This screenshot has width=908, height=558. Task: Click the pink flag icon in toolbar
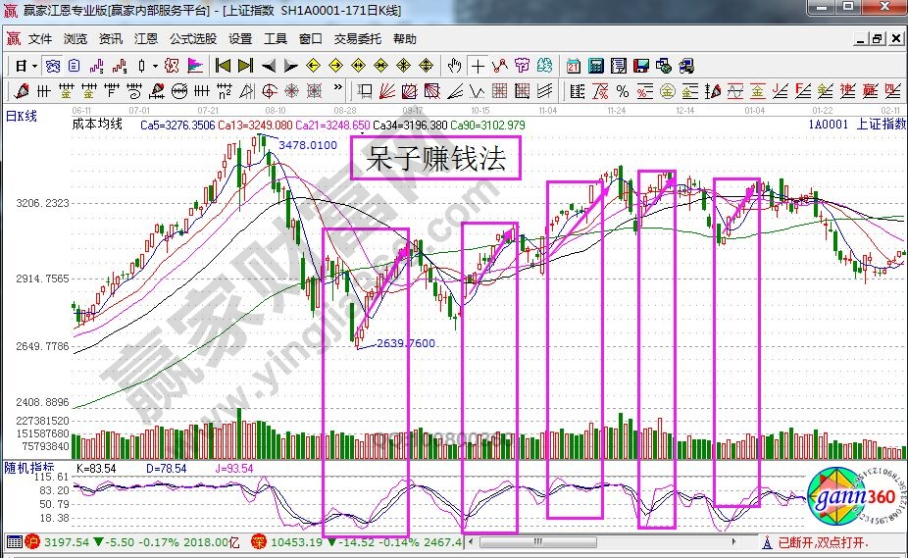click(195, 66)
